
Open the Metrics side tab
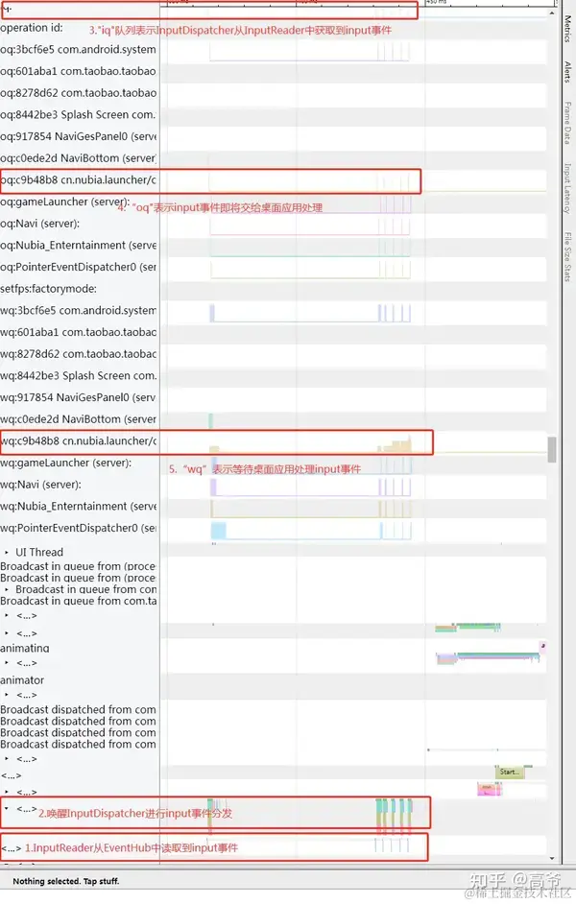[567, 29]
